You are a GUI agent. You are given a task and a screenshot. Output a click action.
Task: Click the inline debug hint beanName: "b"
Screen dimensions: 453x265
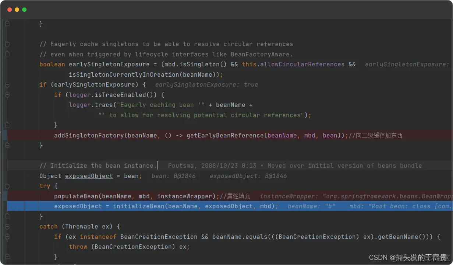click(311, 206)
